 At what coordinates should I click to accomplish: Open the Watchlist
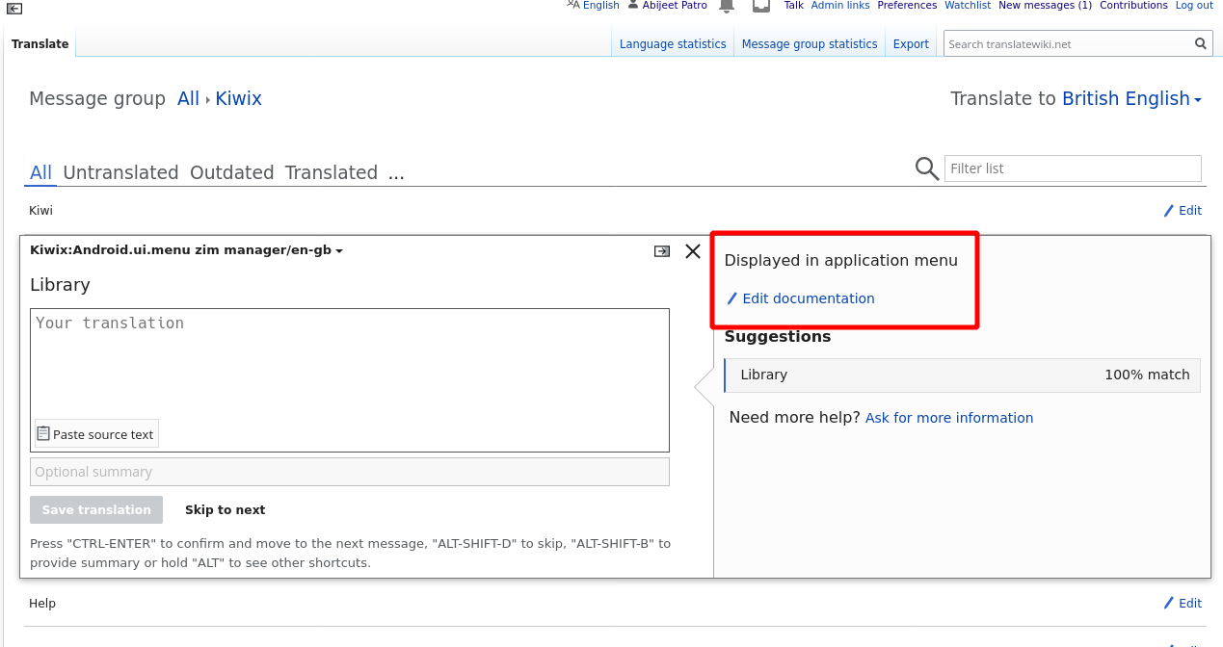[x=968, y=5]
